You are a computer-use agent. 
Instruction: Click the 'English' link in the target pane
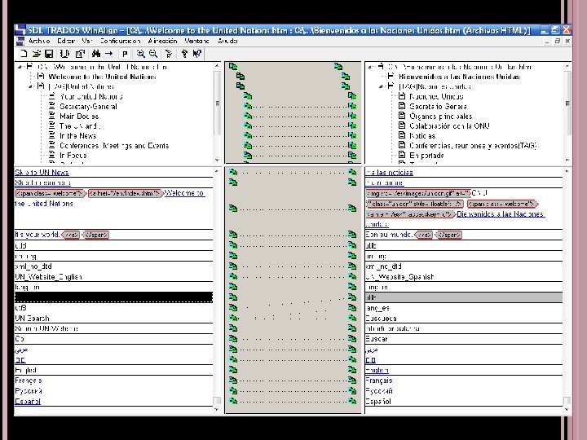tap(377, 370)
